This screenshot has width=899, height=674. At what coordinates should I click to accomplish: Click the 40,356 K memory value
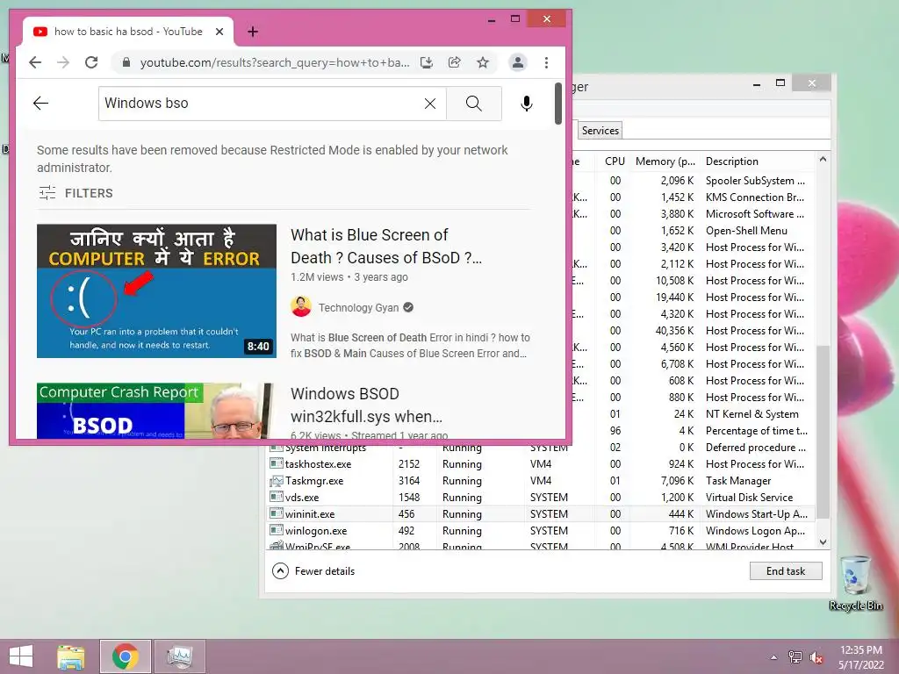[x=674, y=331]
